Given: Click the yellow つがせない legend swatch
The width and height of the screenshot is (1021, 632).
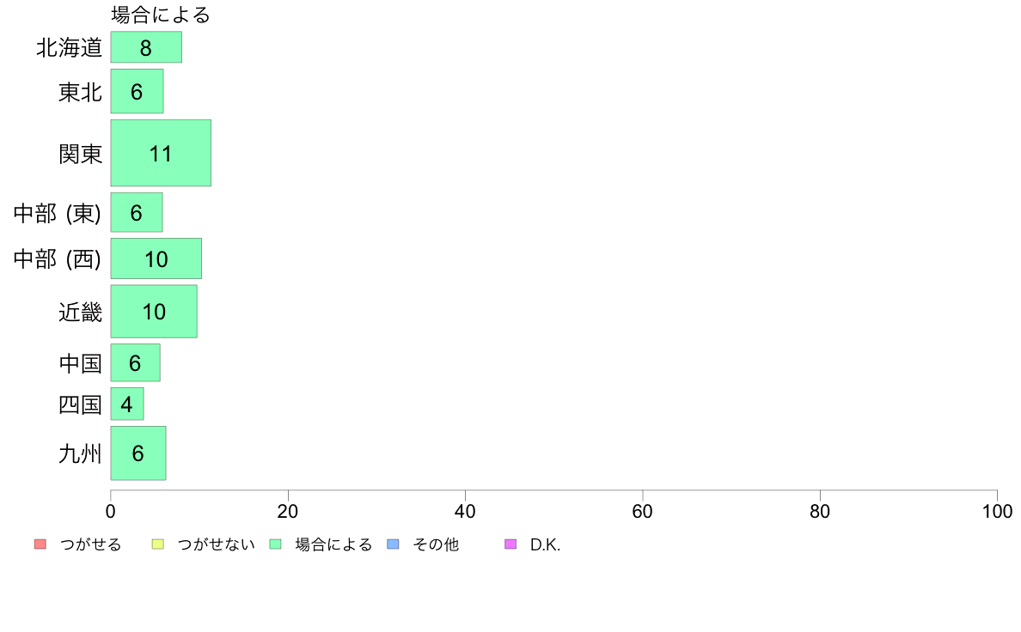Looking at the screenshot, I should click(157, 544).
